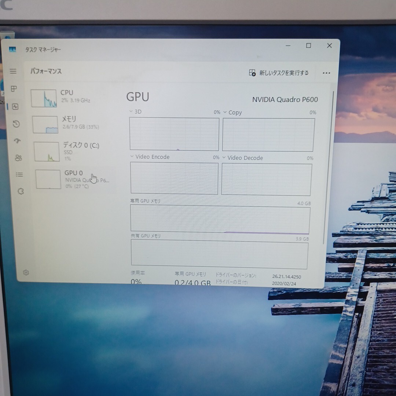The height and width of the screenshot is (396, 396).
Task: Click the CPU usage mini graph
Action: (x=44, y=99)
